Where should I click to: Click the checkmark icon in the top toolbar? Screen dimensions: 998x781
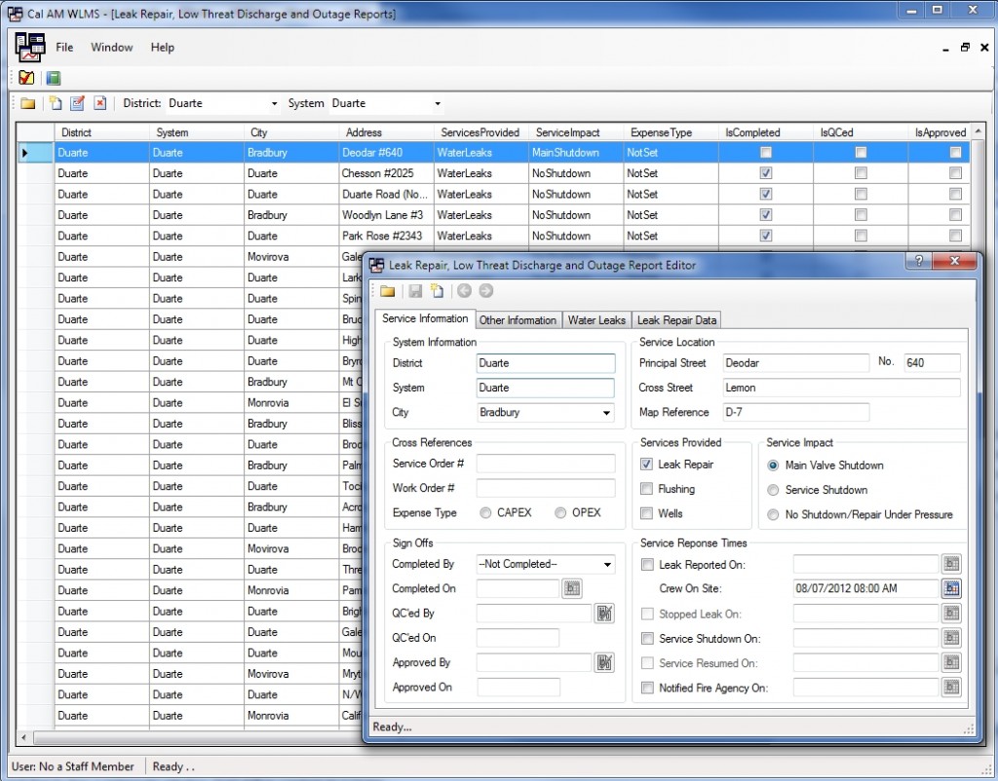[x=26, y=78]
